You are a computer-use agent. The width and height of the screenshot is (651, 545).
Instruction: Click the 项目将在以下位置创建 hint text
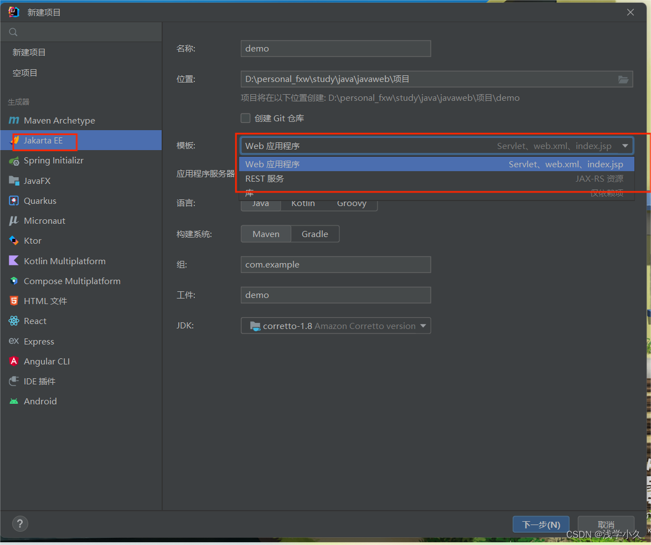[x=380, y=98]
